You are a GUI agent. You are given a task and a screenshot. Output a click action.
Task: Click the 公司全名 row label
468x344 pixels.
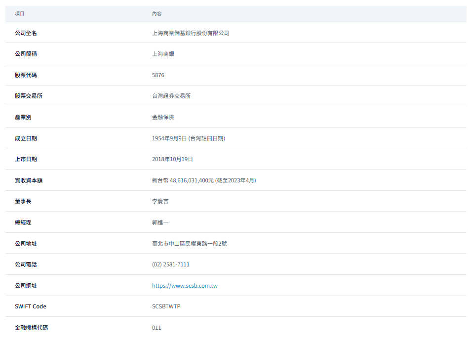point(26,33)
